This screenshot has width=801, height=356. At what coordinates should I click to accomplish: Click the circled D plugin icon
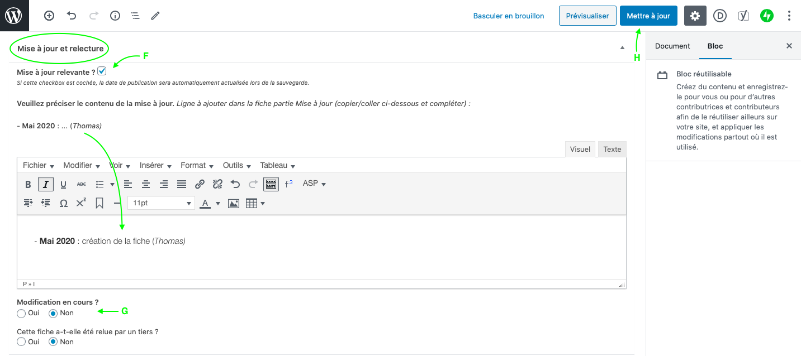point(720,16)
